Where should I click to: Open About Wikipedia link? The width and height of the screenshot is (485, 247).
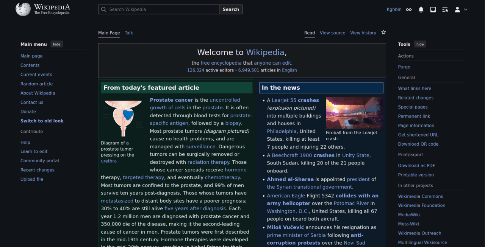pyautogui.click(x=38, y=93)
